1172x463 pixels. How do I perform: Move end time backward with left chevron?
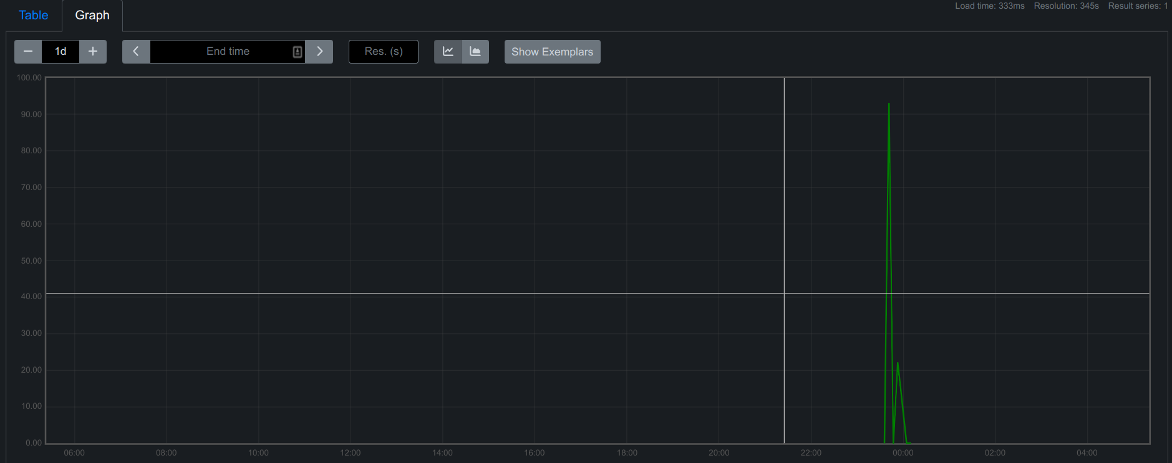tap(136, 52)
